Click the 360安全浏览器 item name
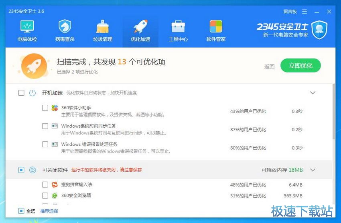 [x=76, y=195]
